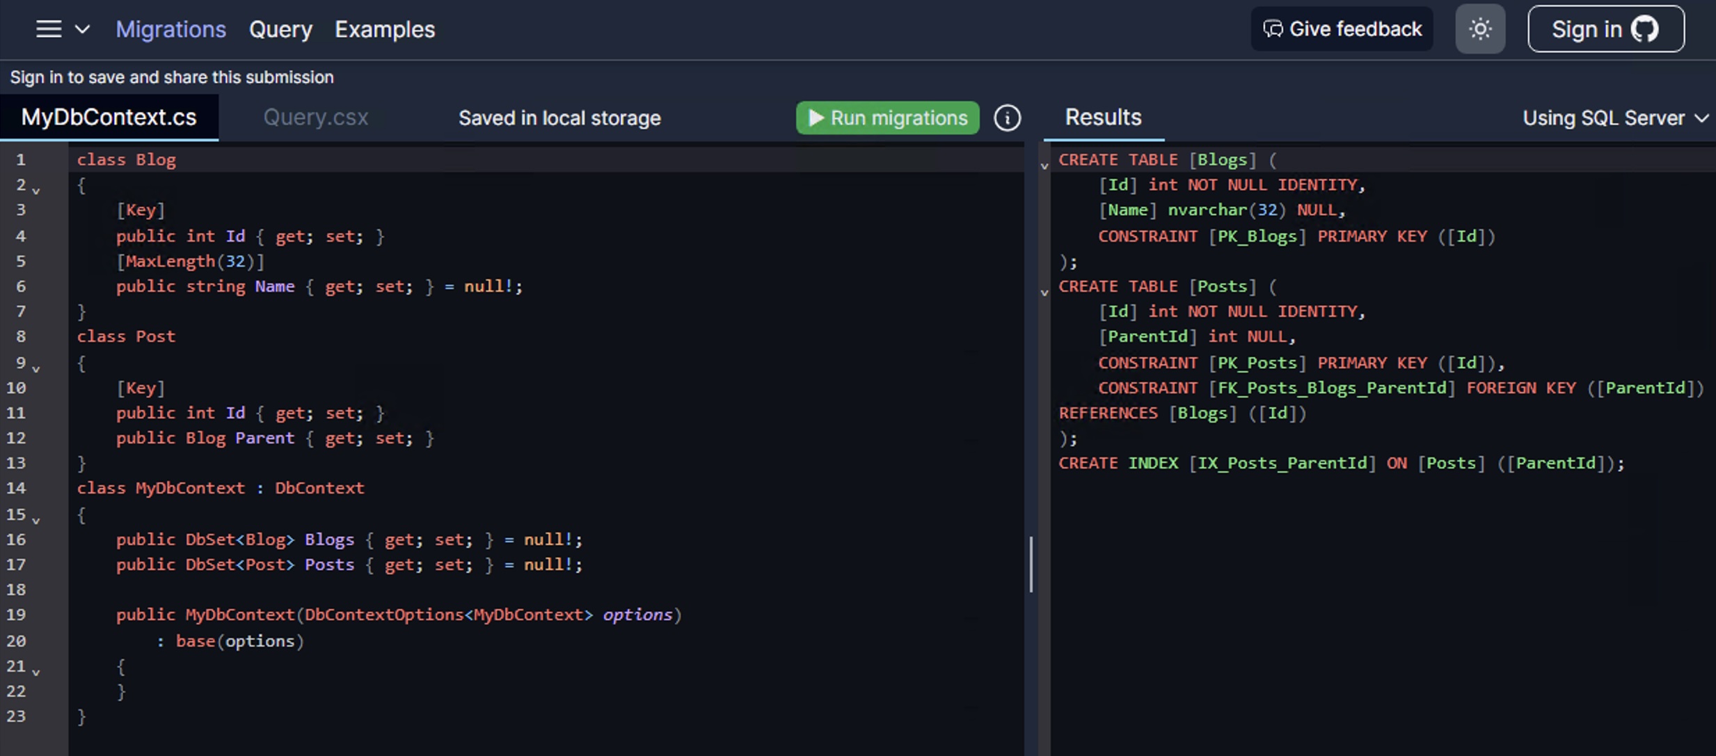Viewport: 1716px width, 756px height.
Task: Open the Query page in navigation
Action: [x=280, y=29]
